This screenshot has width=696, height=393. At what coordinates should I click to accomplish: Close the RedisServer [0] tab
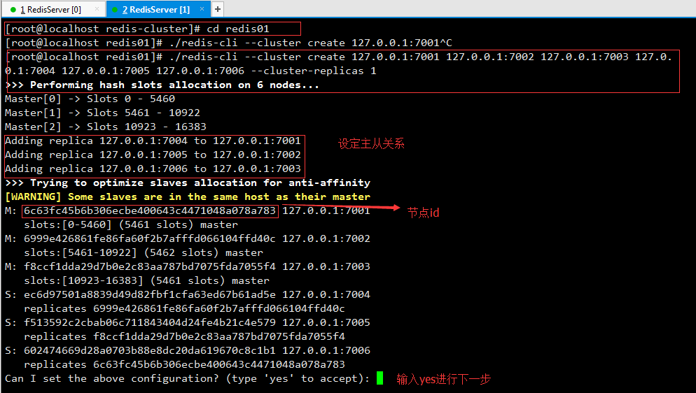tap(97, 9)
